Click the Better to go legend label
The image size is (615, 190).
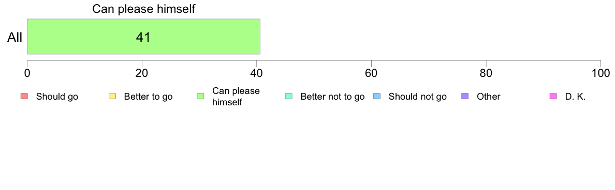tap(148, 97)
